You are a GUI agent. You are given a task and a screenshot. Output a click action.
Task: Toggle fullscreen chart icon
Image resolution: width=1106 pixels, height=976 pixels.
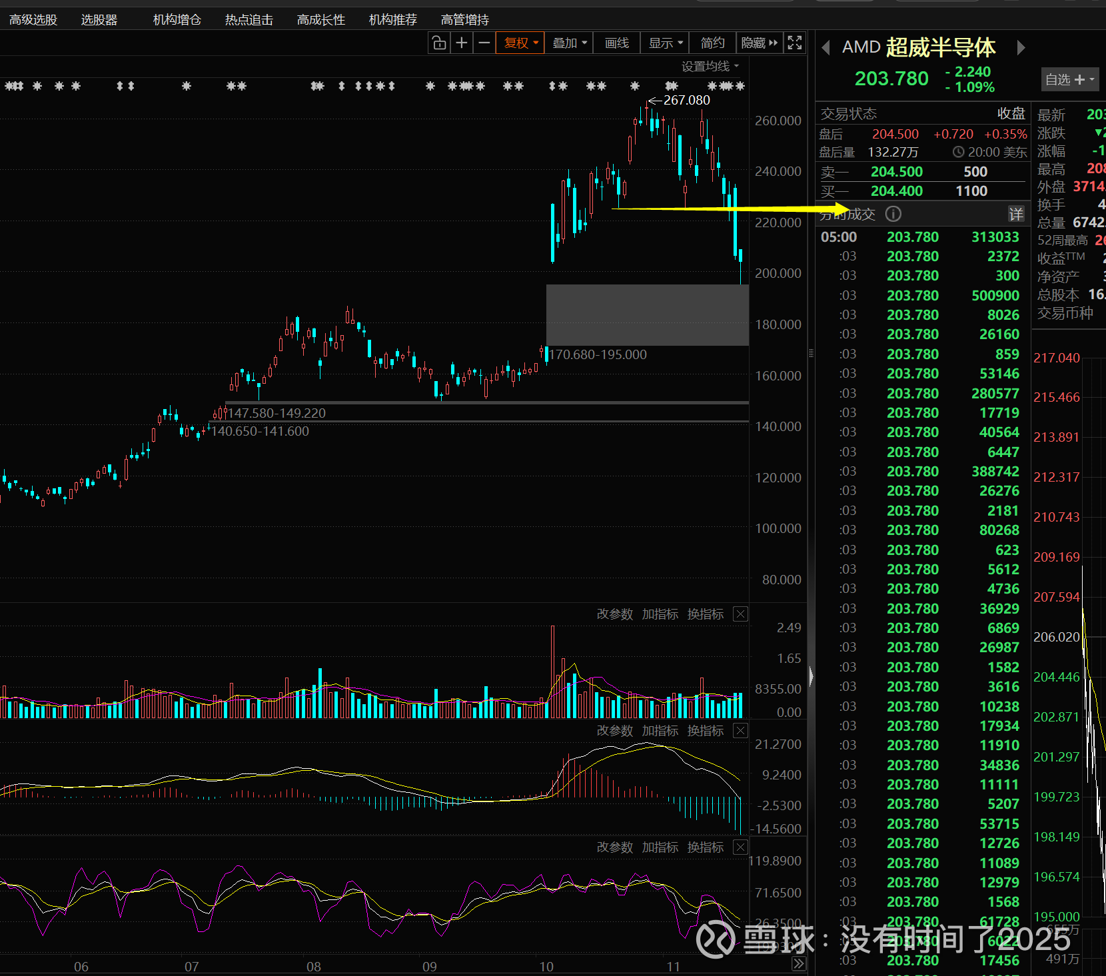795,43
